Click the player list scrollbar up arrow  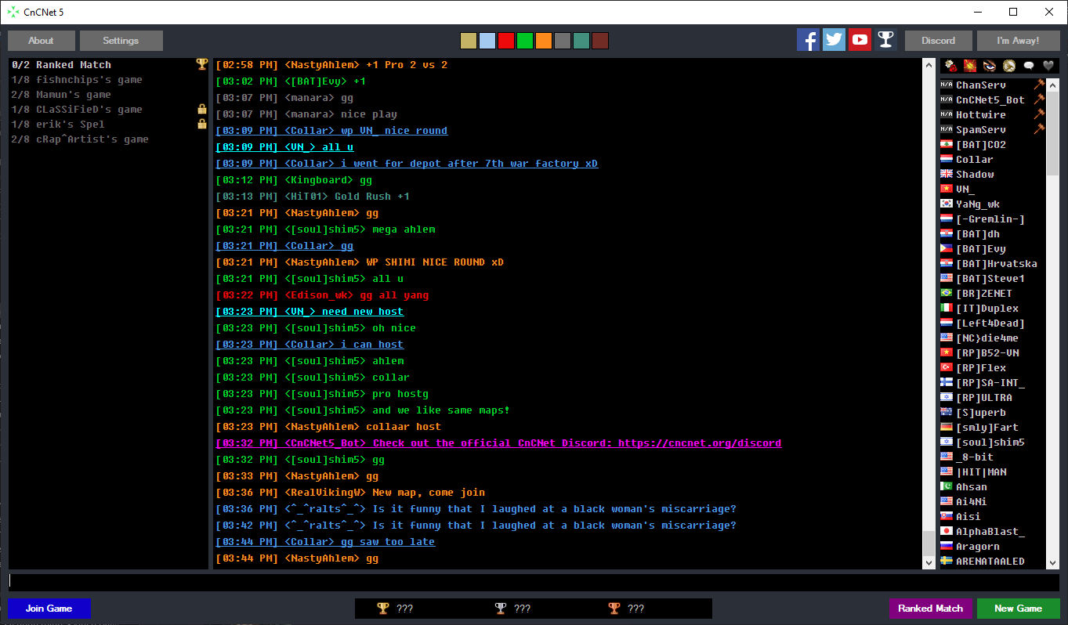click(x=1053, y=85)
